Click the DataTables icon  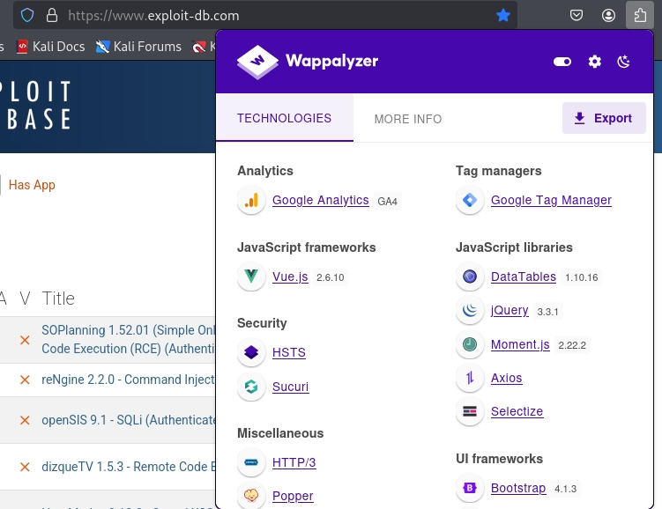[470, 277]
